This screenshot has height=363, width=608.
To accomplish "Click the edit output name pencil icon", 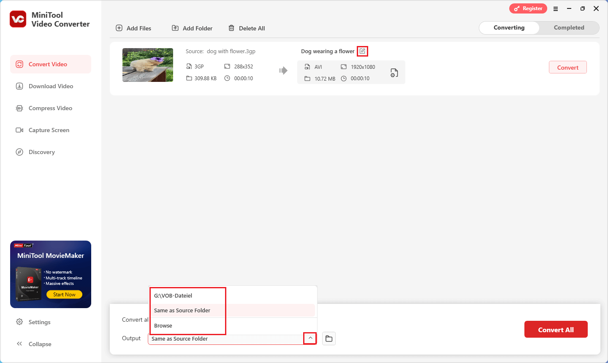I will (x=362, y=51).
